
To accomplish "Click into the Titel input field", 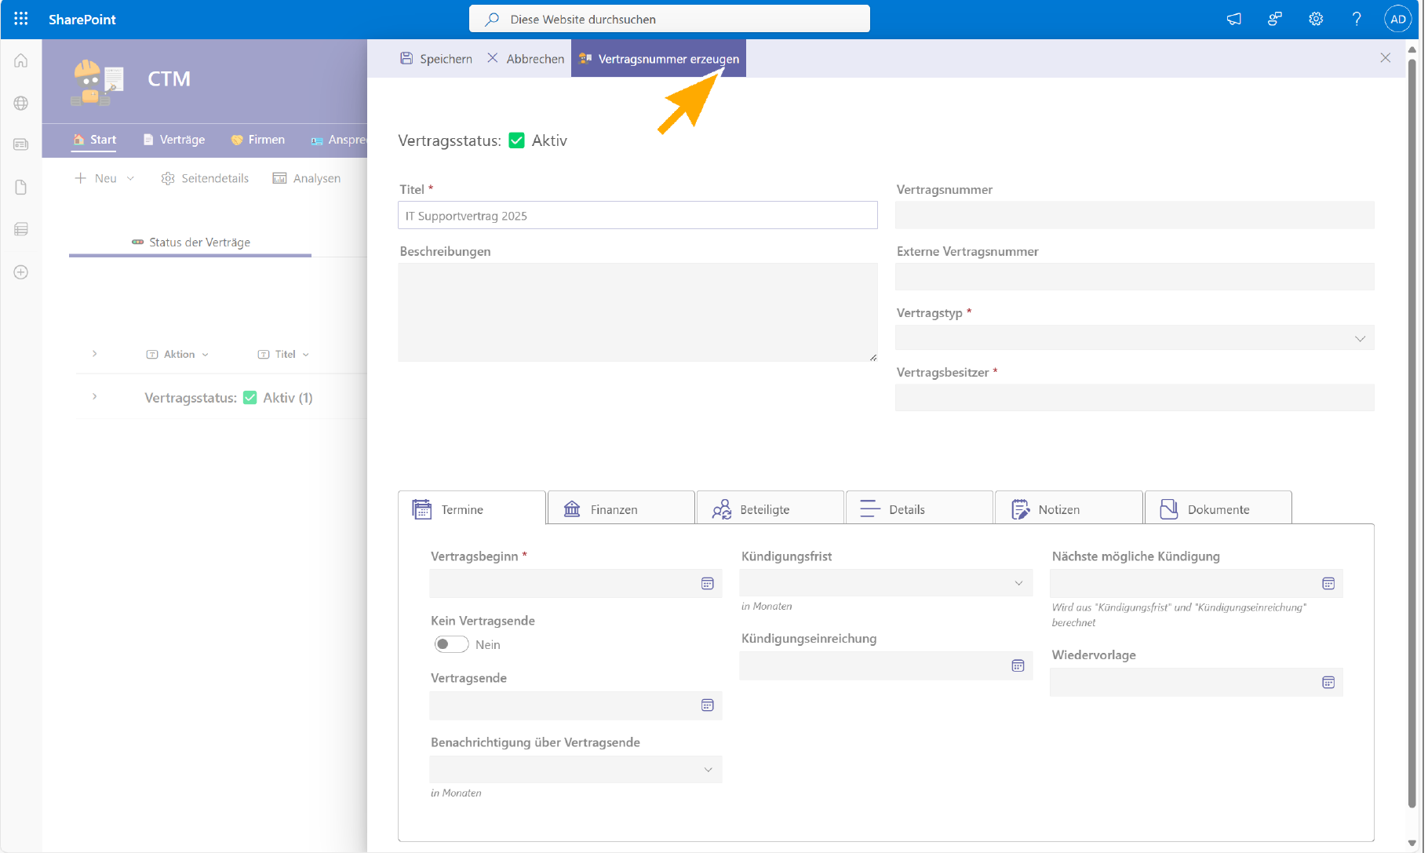I will pyautogui.click(x=637, y=216).
